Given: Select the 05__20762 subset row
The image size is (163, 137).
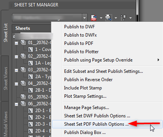Looking at the screenshot, I should coord(40,97).
